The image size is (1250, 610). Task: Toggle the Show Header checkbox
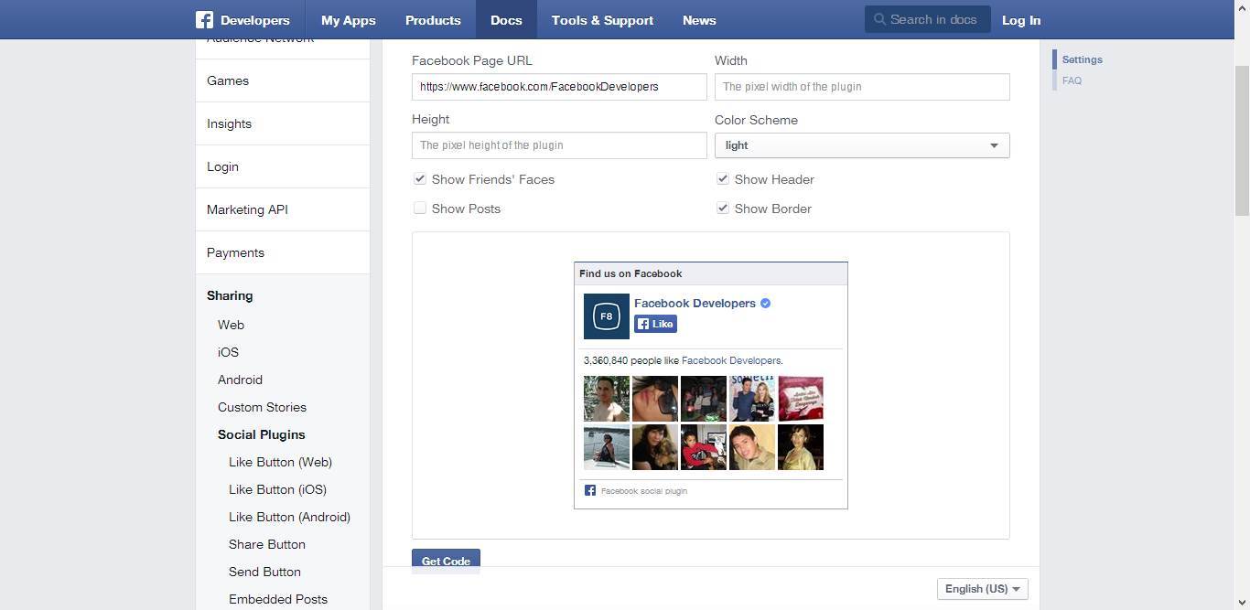(723, 179)
